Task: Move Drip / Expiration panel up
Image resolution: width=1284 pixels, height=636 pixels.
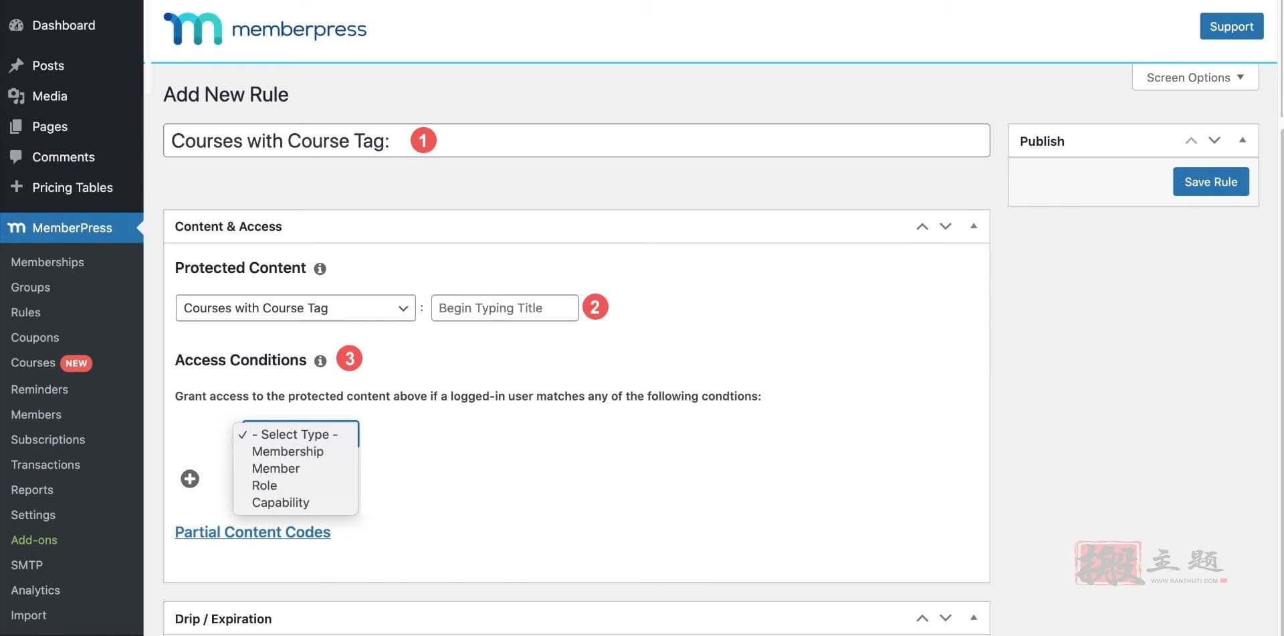Action: [x=922, y=619]
